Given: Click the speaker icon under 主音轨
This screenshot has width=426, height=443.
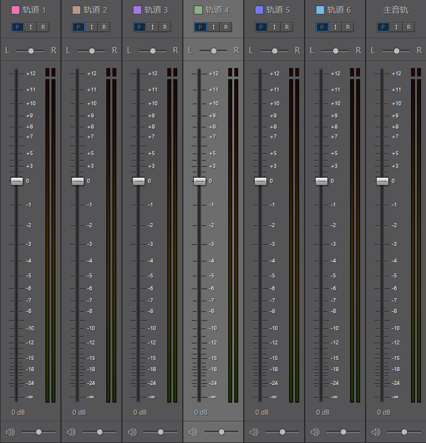Looking at the screenshot, I should 376,432.
